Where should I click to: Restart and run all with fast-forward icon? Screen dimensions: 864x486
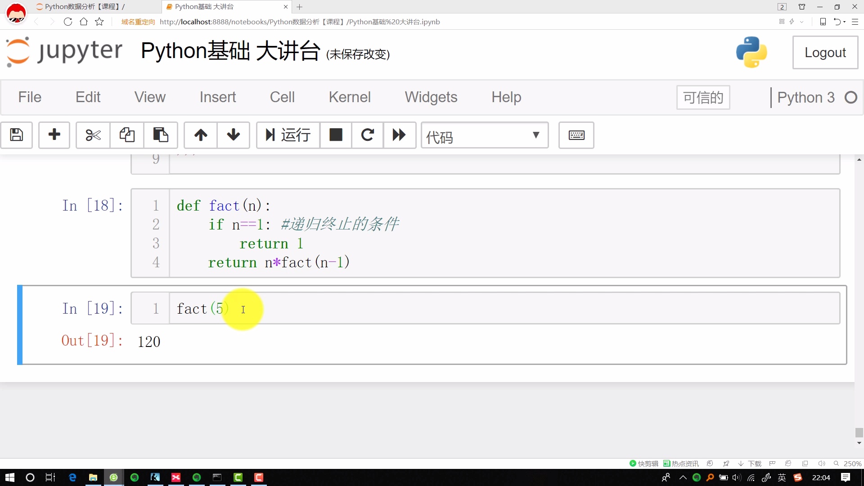399,135
